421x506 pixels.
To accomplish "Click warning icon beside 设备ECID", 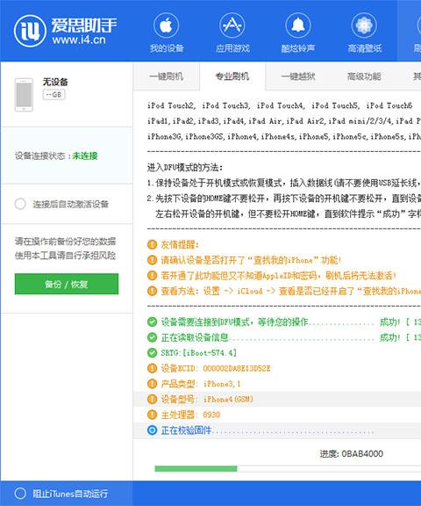I will click(152, 368).
